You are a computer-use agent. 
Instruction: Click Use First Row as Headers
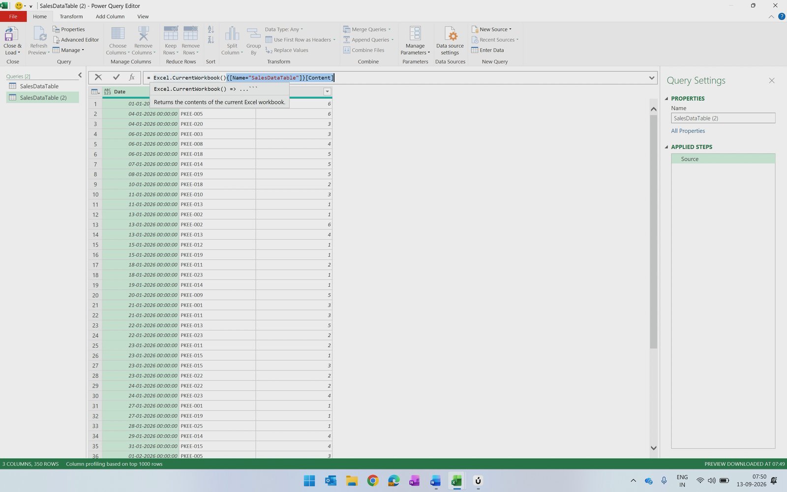[x=300, y=40]
